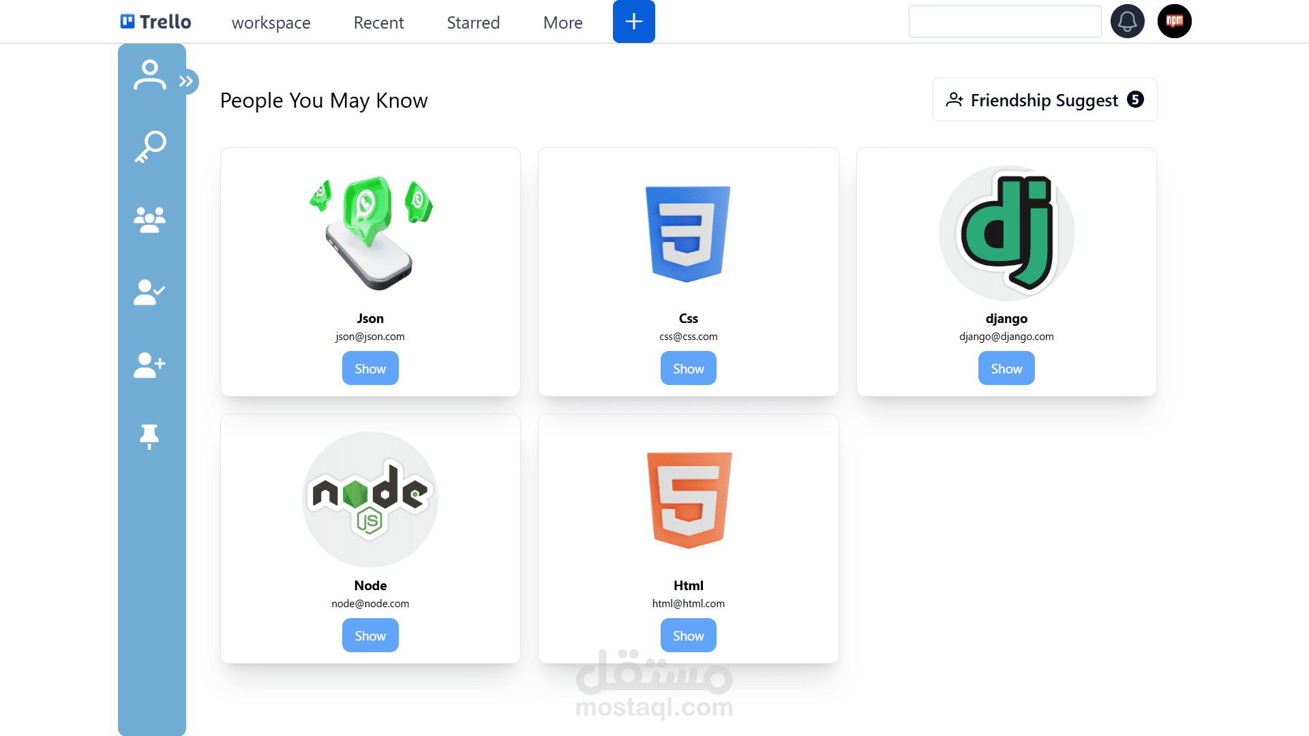Click the blue plus create button

click(633, 21)
